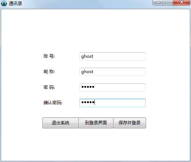The height and width of the screenshot is (162, 191).
Task: Click the maximize button in the title bar
Action: (x=168, y=3)
